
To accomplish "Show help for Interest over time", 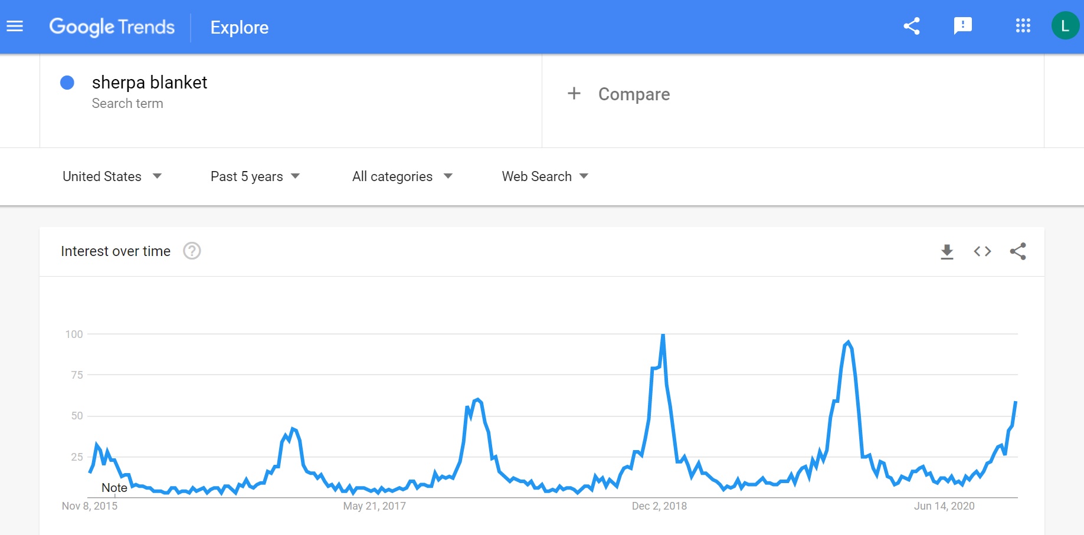I will pyautogui.click(x=192, y=251).
